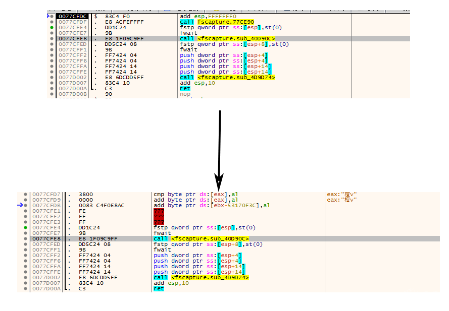Screen dimensions: 449x311
Task: Select push [esp+4] at 0077CFF2, lower listing
Action: [197, 255]
